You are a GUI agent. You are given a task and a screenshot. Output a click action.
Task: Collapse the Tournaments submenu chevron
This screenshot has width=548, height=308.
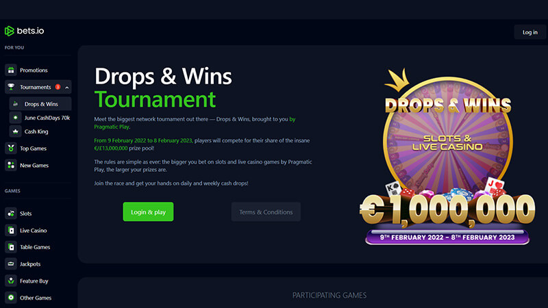tap(66, 88)
